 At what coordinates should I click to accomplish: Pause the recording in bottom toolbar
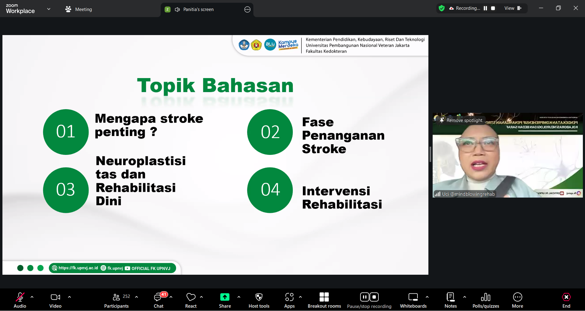click(364, 297)
